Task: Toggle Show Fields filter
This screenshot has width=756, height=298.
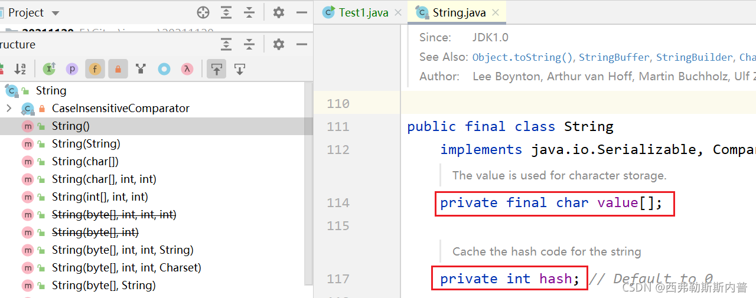Action: click(95, 69)
